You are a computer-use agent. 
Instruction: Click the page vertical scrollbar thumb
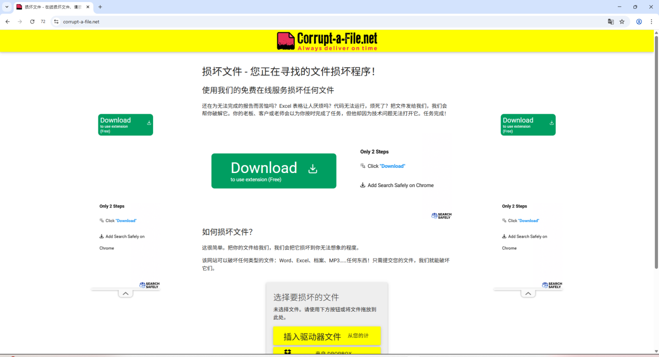656,151
